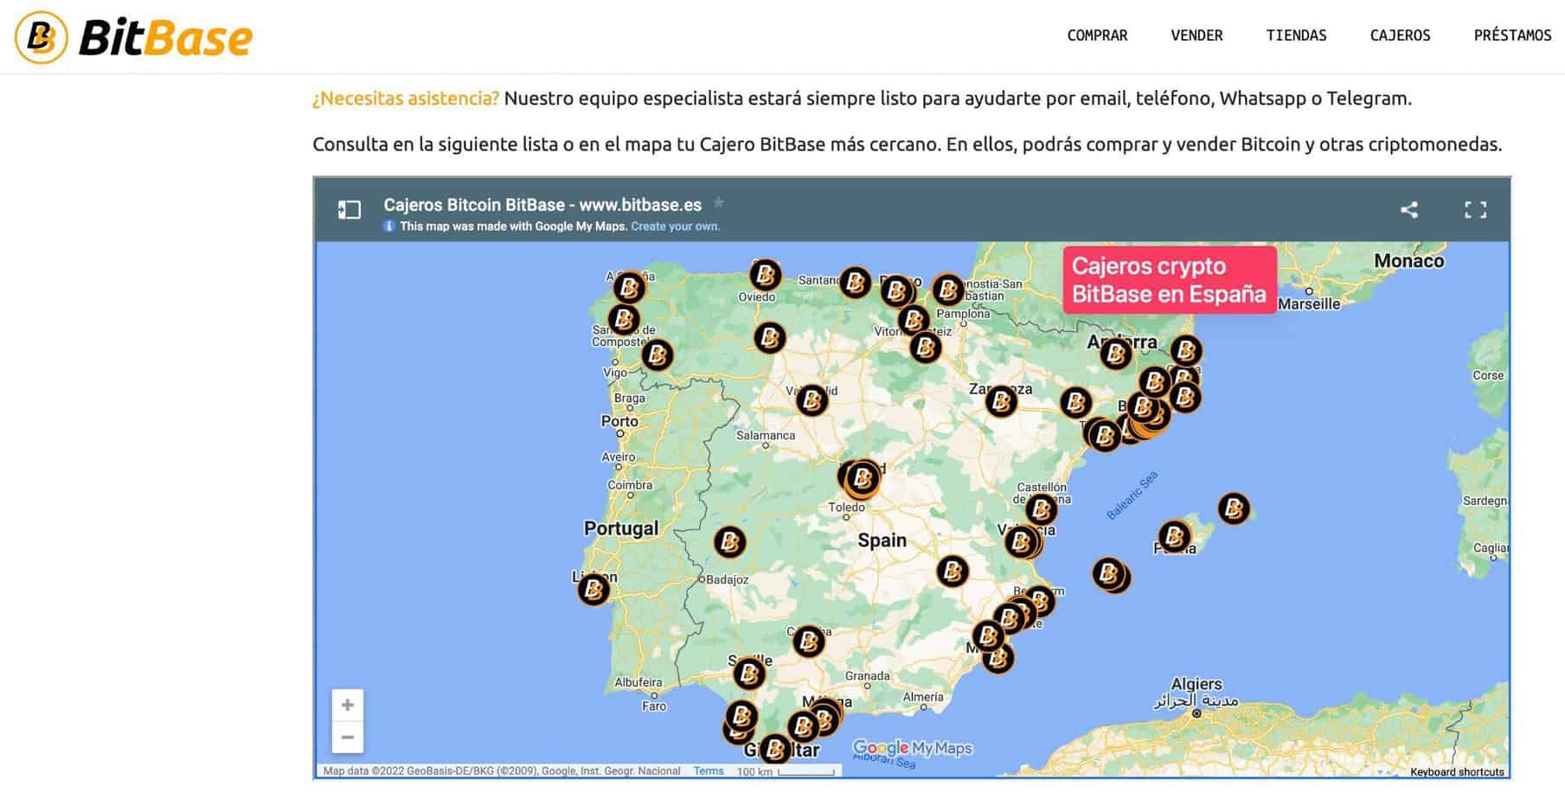Click the BitBase logo in header

[134, 37]
